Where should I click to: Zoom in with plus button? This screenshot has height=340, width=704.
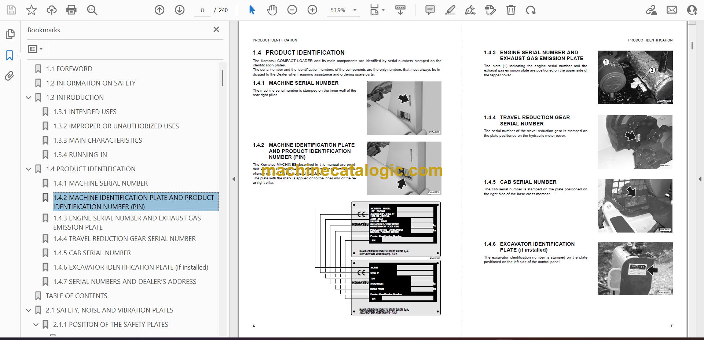point(312,10)
